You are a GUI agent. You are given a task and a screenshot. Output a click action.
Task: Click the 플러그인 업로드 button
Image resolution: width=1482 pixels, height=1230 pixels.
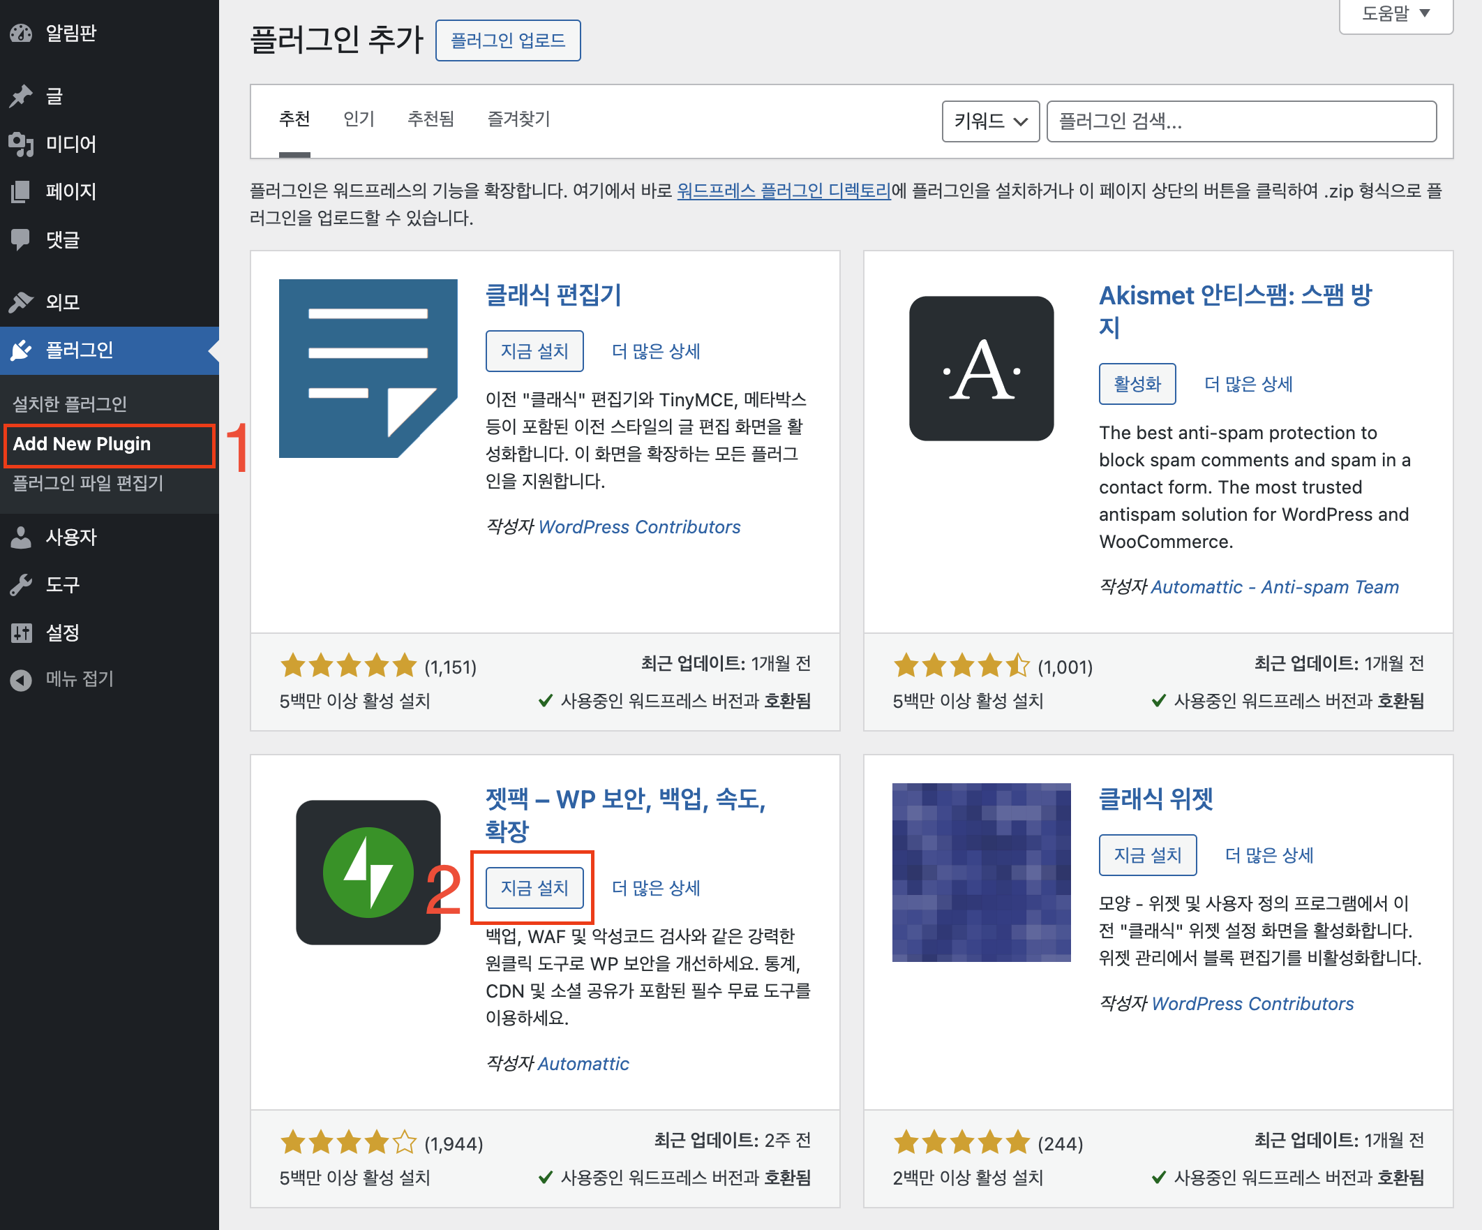[507, 40]
